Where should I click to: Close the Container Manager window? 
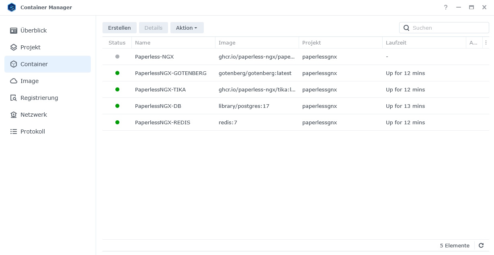pyautogui.click(x=484, y=7)
